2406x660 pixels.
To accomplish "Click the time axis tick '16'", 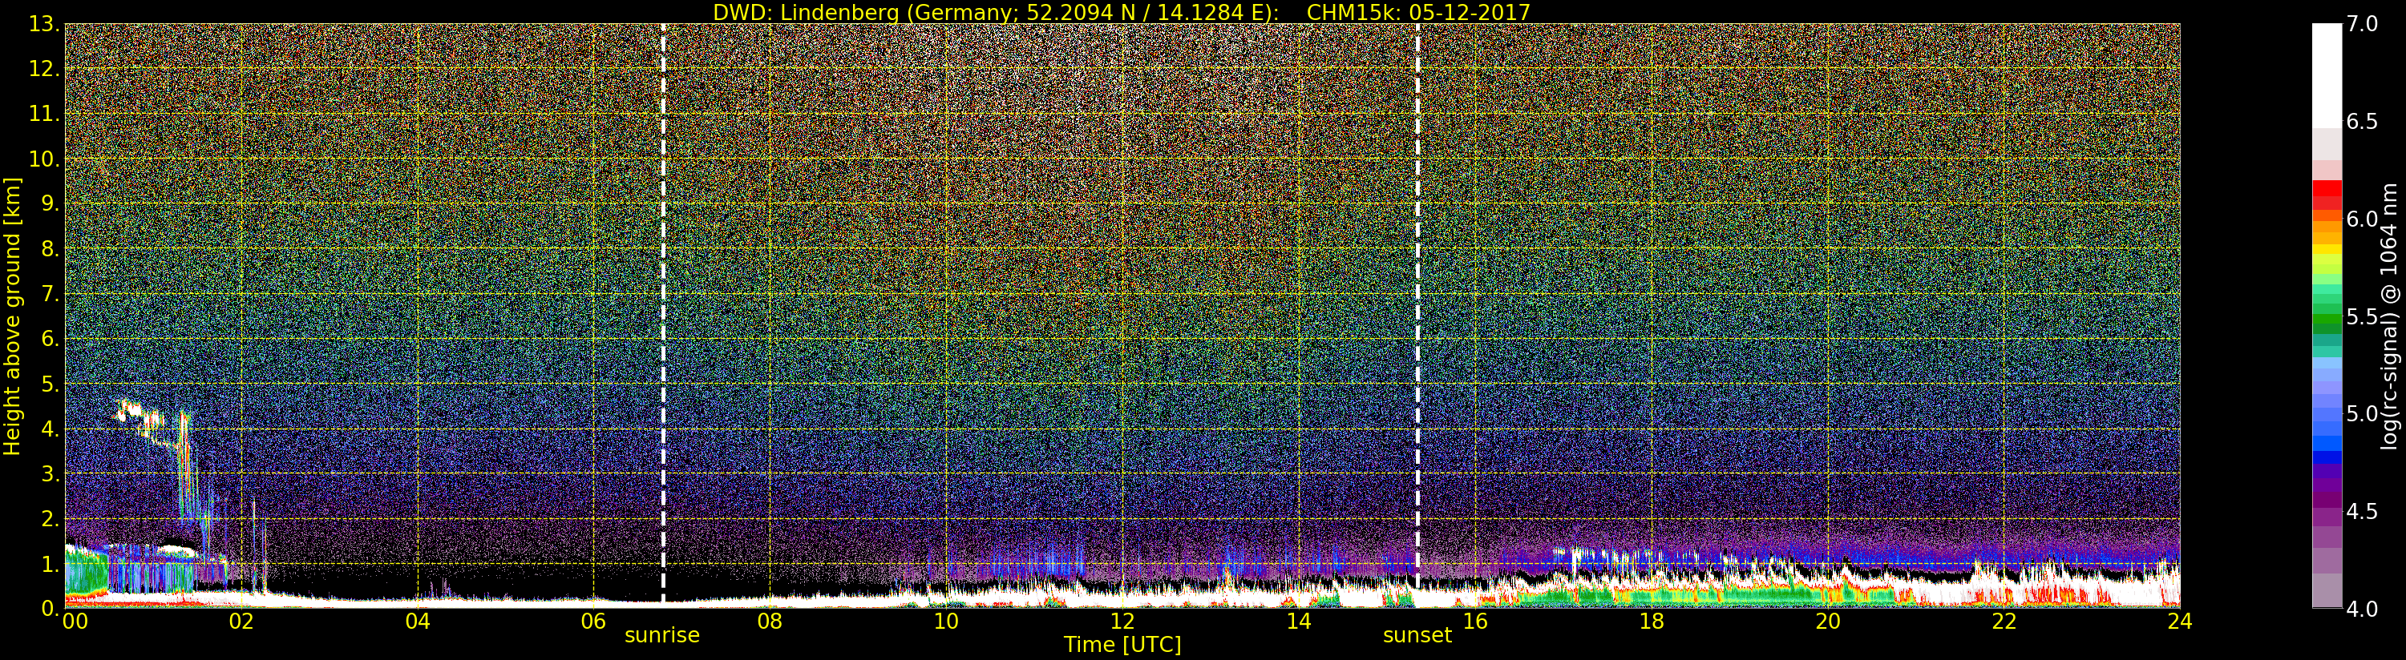I will [x=1475, y=622].
